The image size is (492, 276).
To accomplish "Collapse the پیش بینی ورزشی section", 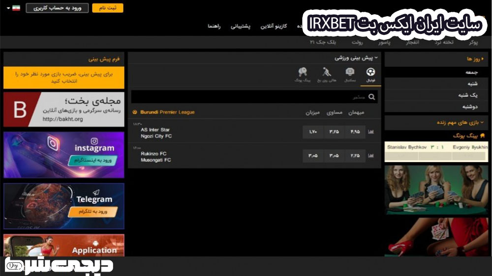I will tap(376, 57).
